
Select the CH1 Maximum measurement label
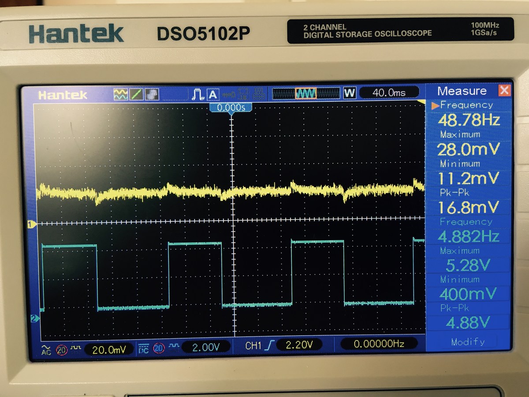(x=460, y=134)
